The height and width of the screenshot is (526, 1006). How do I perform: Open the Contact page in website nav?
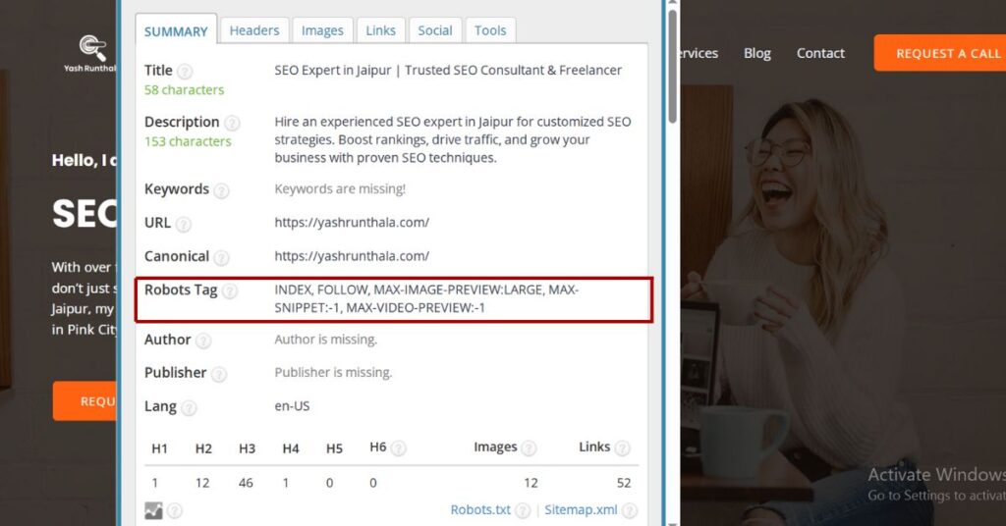(820, 53)
